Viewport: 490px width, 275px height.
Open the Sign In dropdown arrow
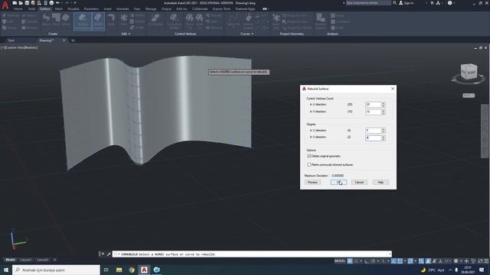tap(426, 3)
